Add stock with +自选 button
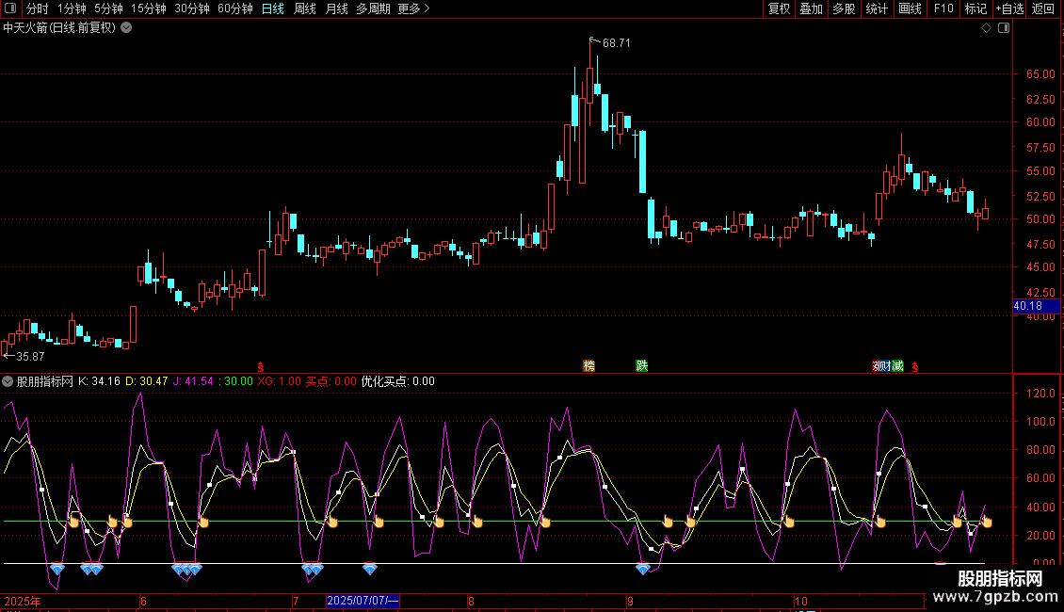The image size is (1064, 612). pos(1008,9)
